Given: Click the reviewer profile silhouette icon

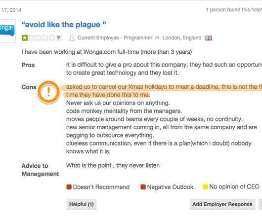Looking at the screenshot, I should (72, 38).
